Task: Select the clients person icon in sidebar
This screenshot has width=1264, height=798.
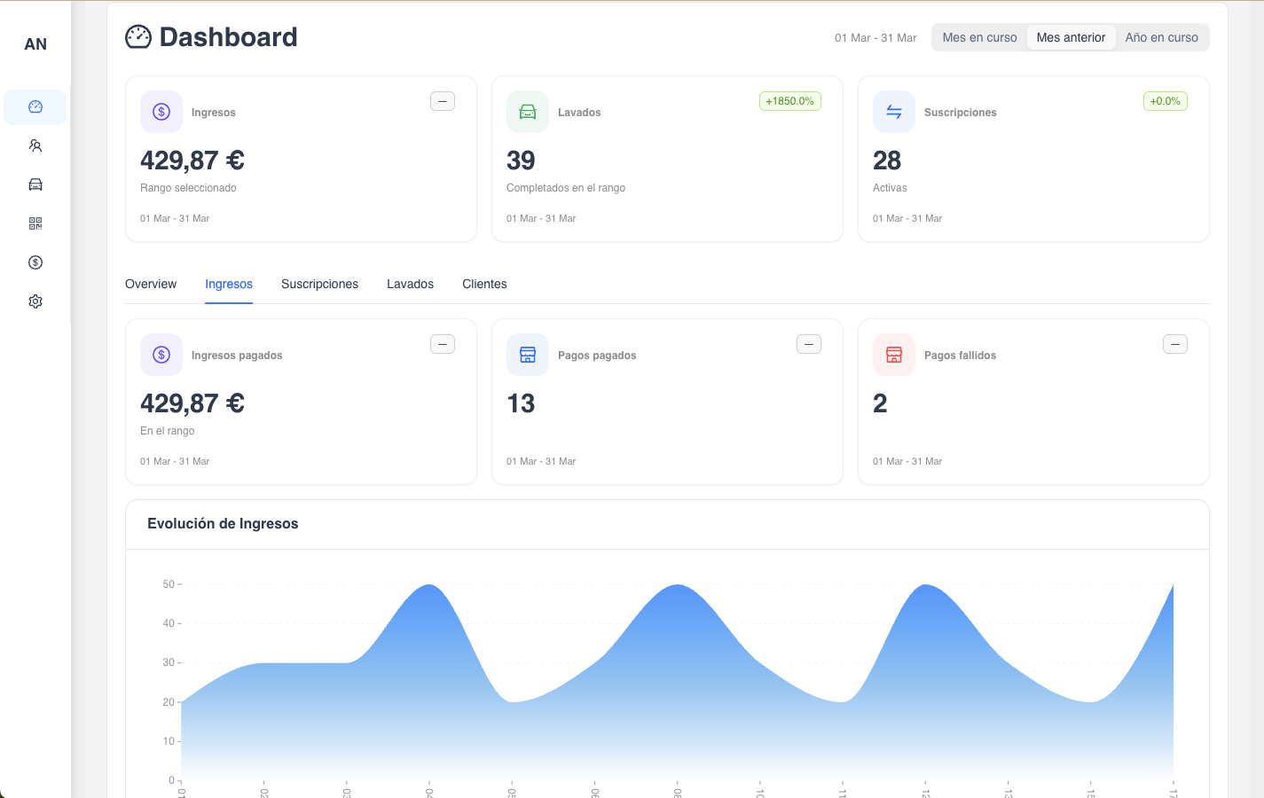Action: 35,145
